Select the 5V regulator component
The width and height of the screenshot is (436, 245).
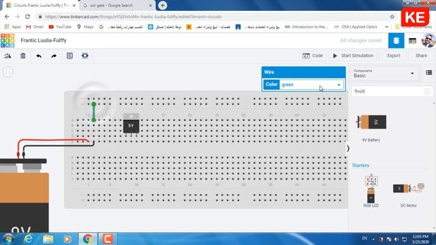click(131, 125)
